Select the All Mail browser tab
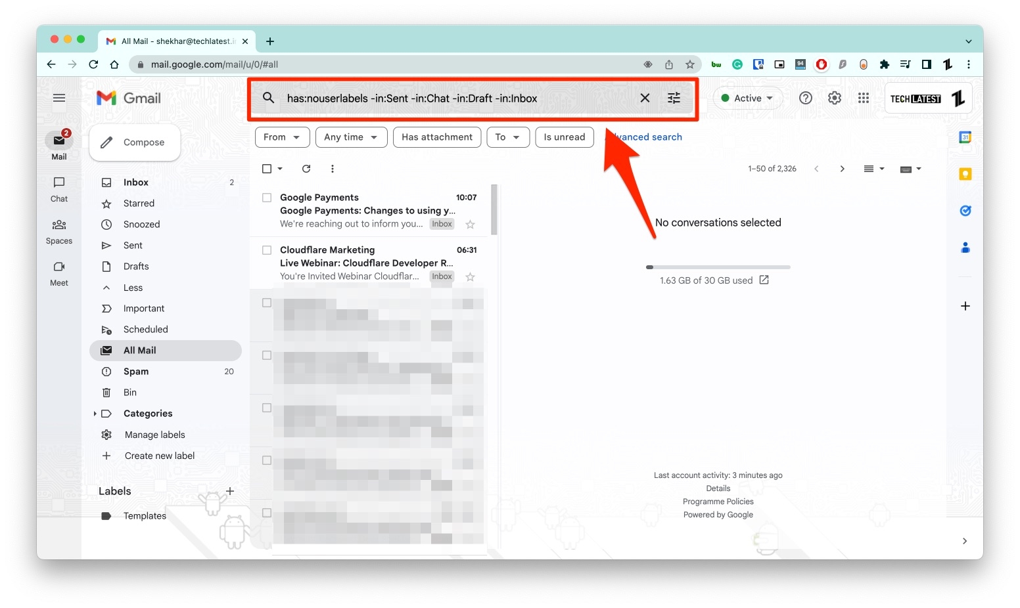Screen dimensions: 1020x608 pyautogui.click(x=174, y=41)
